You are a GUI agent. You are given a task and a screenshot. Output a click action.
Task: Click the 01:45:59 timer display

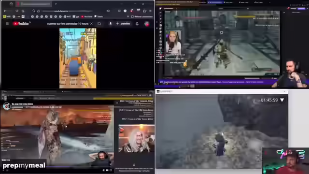[x=269, y=100]
